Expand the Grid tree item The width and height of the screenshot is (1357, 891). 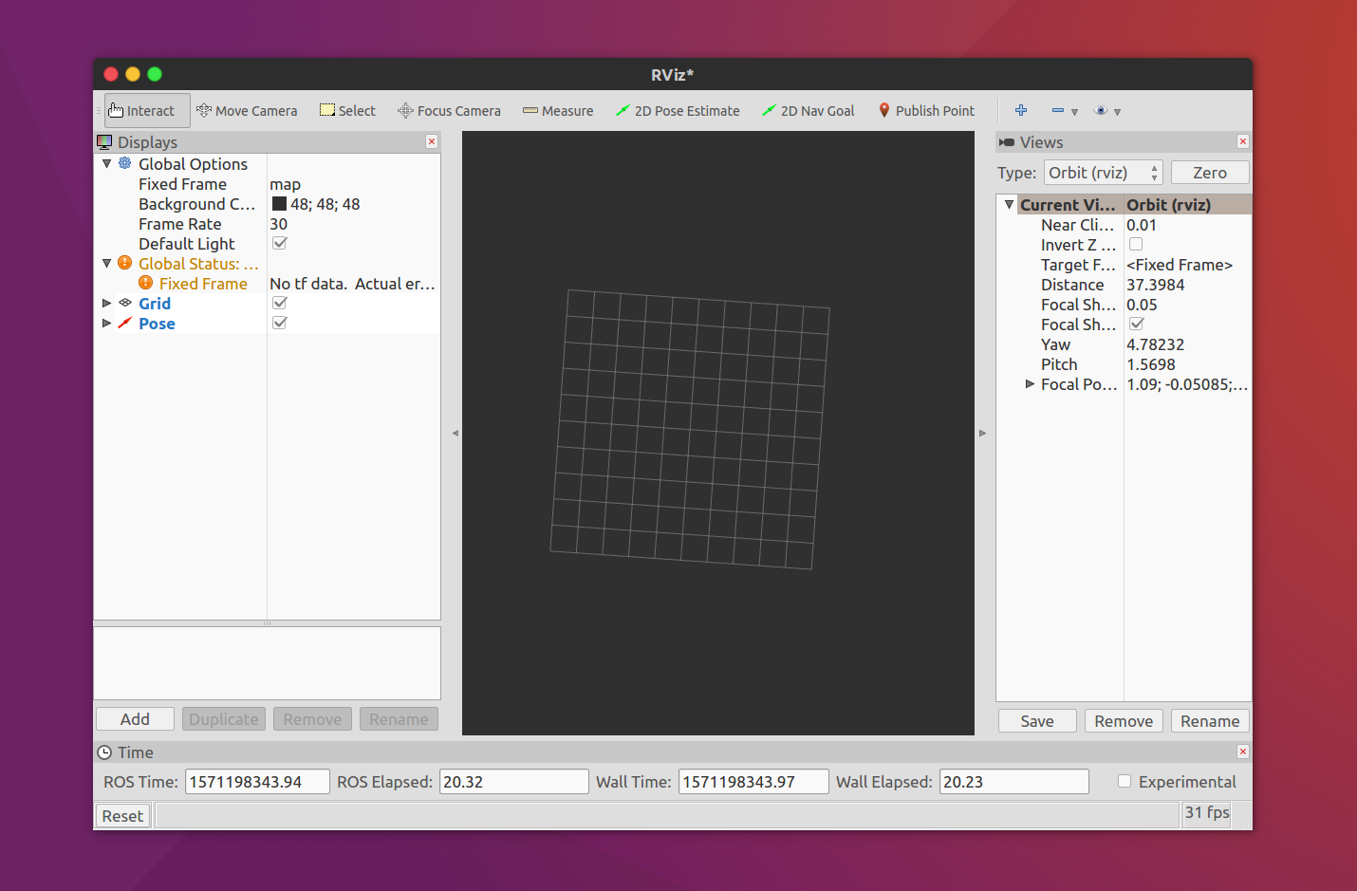[106, 303]
